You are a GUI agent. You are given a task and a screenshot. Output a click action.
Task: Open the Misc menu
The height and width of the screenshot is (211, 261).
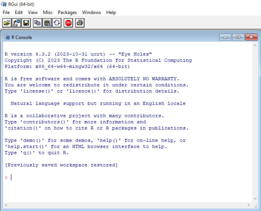(48, 13)
